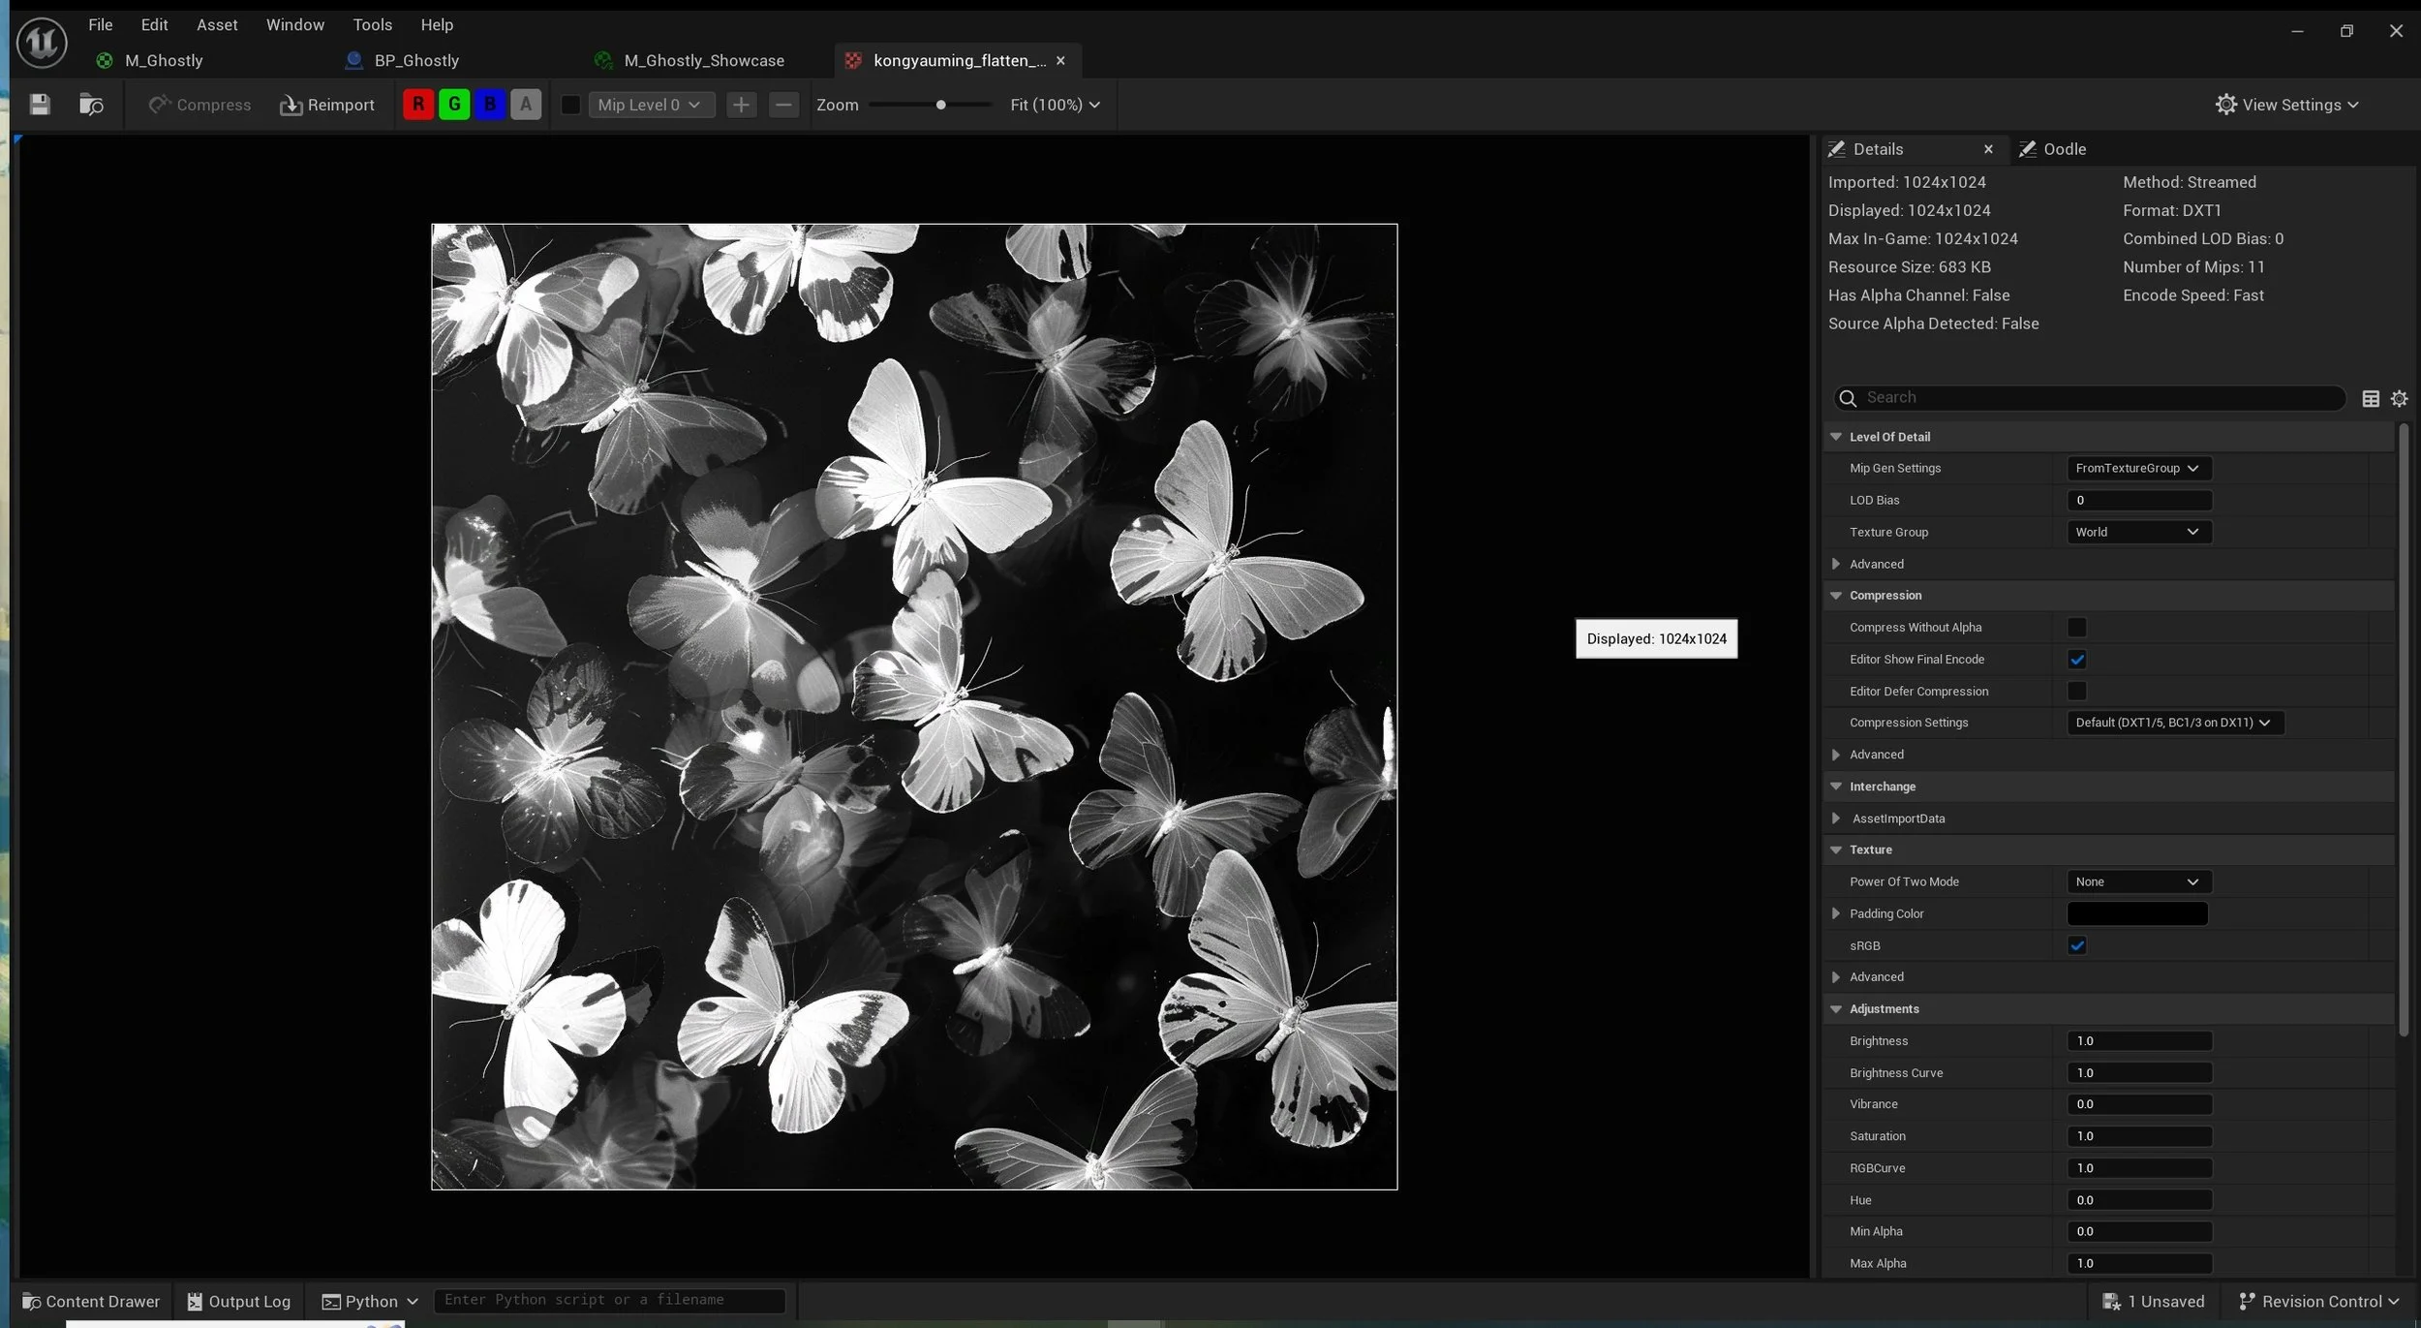Toggle the Red channel button

[x=418, y=105]
